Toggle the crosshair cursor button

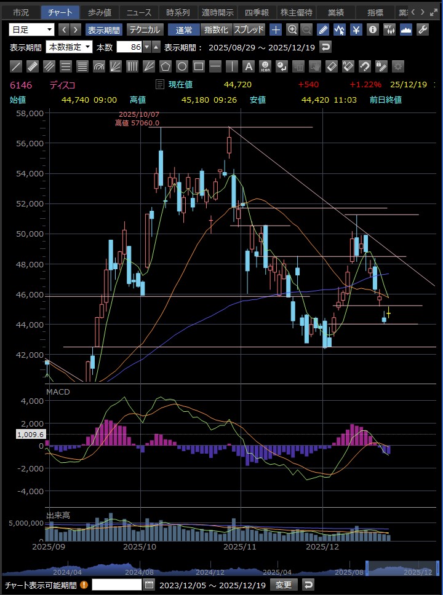[276, 30]
